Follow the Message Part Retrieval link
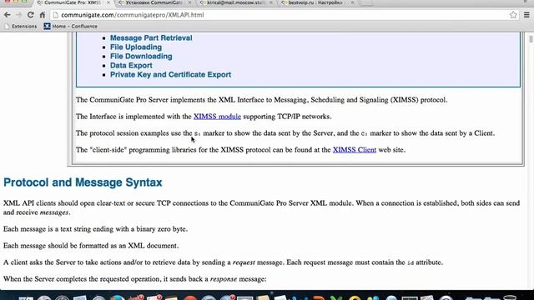 click(151, 38)
